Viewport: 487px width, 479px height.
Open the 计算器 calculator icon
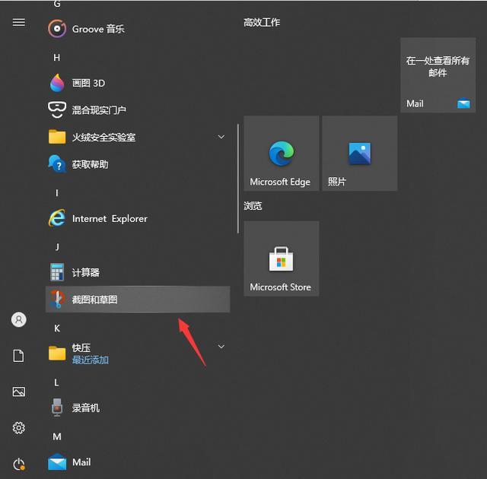click(57, 272)
